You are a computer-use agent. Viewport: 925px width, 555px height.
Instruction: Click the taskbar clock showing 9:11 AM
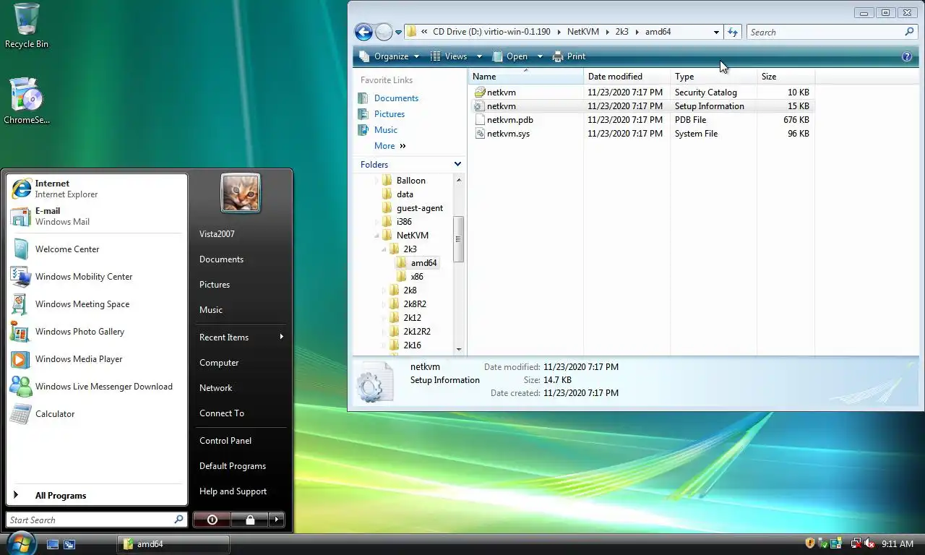pyautogui.click(x=898, y=544)
